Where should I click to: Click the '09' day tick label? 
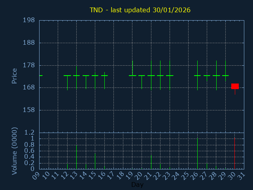tap(37, 175)
